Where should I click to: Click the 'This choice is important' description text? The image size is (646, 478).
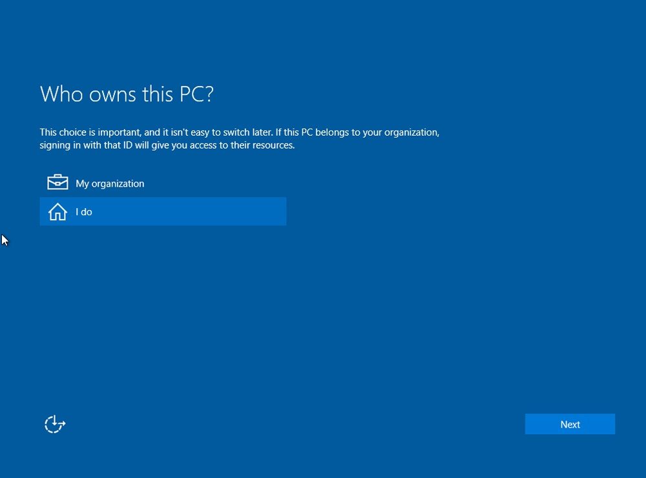click(240, 138)
